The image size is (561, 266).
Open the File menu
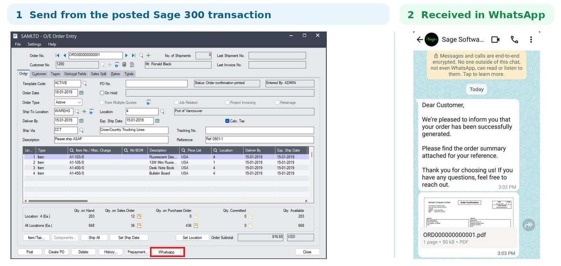(18, 44)
